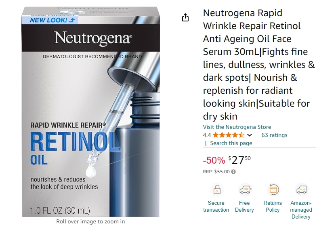This screenshot has width=317, height=225.
Task: Open the 63 ratings link
Action: point(274,135)
